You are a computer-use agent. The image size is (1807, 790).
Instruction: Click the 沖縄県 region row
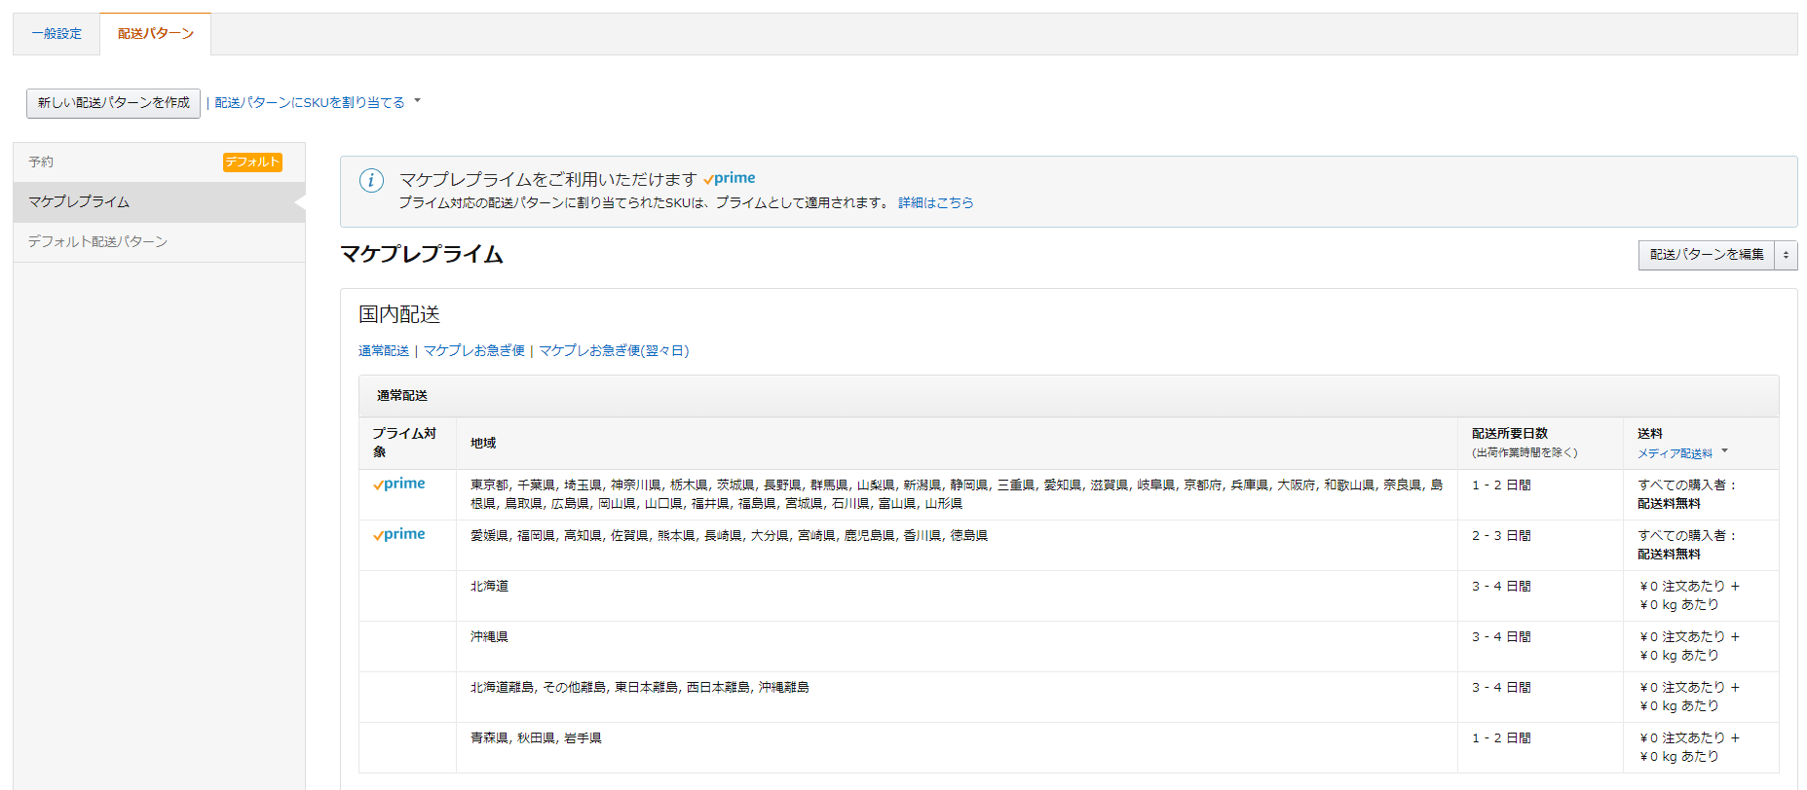click(x=489, y=637)
